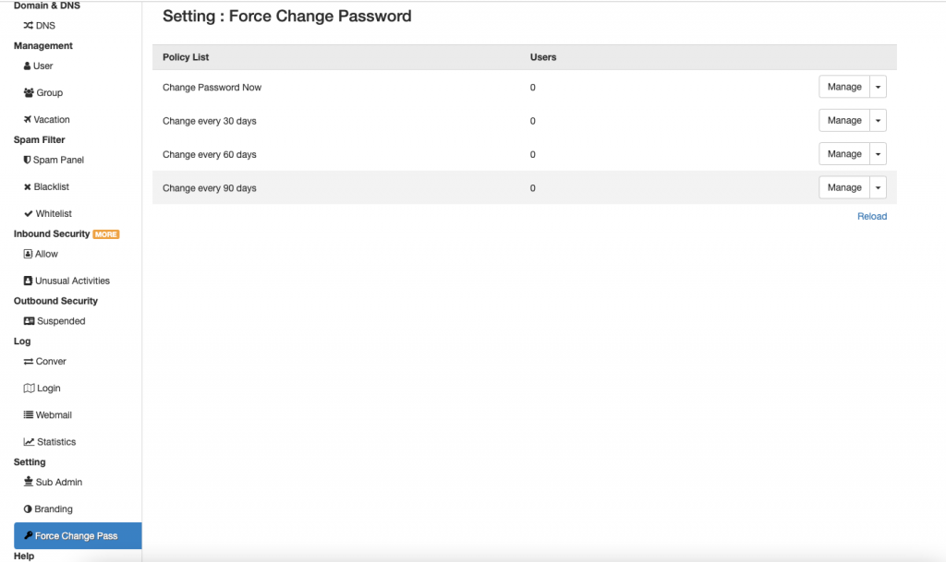946x562 pixels.
Task: Click Manage for Change every 60 days
Action: (843, 153)
